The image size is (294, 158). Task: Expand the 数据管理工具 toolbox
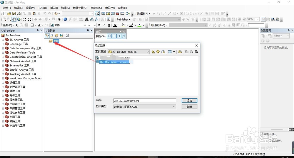click(x=3, y=108)
